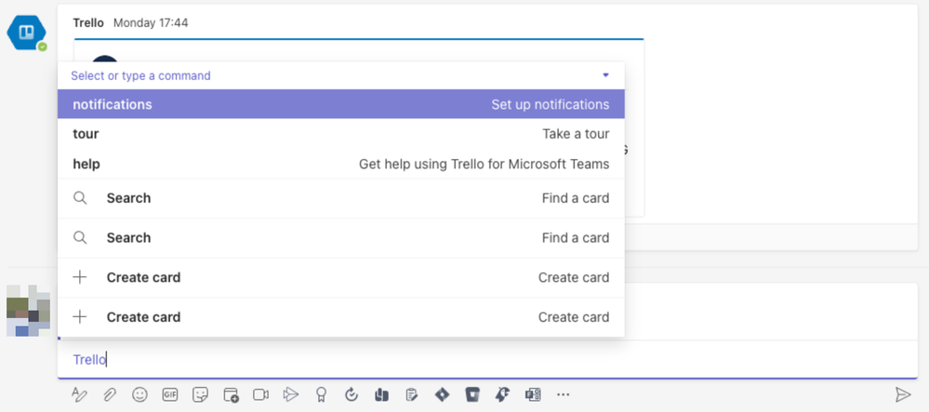This screenshot has width=929, height=412.
Task: Click the bird-shaped app icon in the toolbar
Action: [502, 394]
